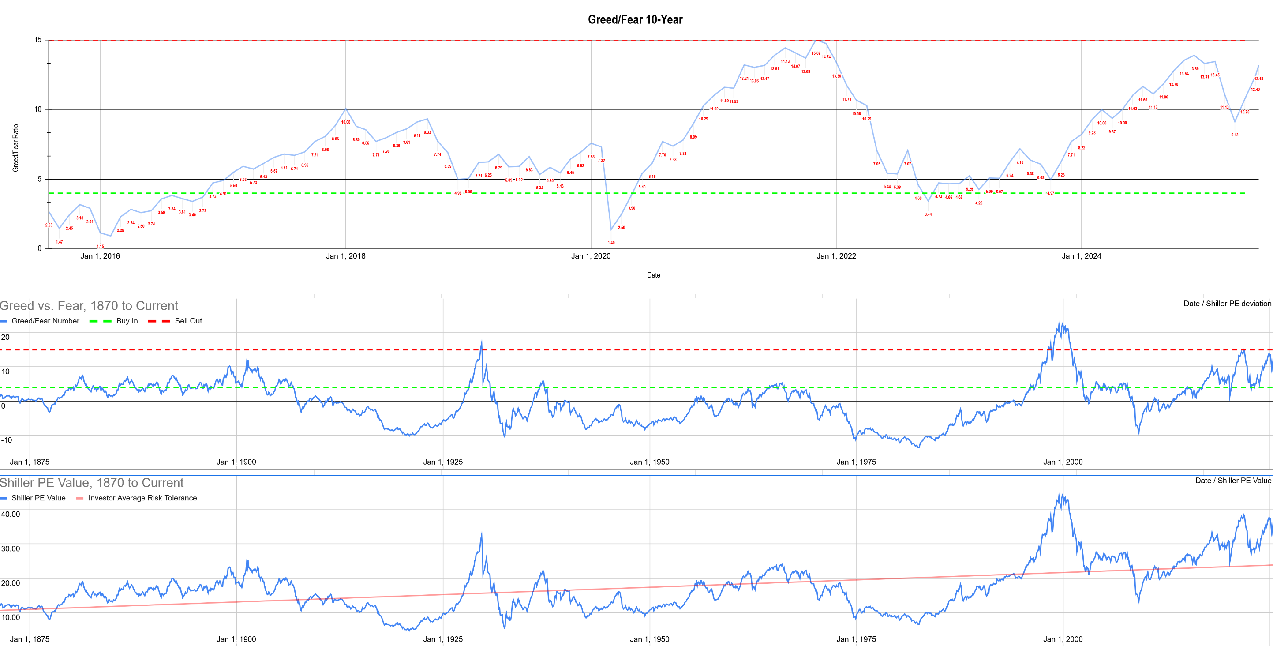
Task: Click the "1.47" data label
Action: [x=59, y=242]
